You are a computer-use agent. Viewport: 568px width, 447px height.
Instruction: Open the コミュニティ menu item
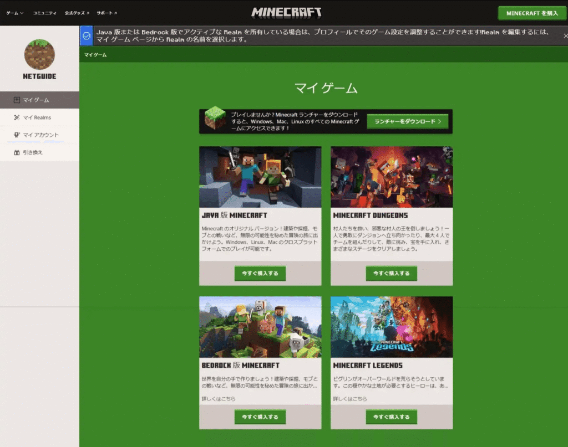click(x=44, y=13)
